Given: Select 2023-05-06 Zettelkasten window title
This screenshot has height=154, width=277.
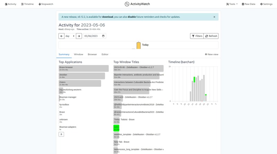Looking at the screenshot, I should tap(138, 68).
